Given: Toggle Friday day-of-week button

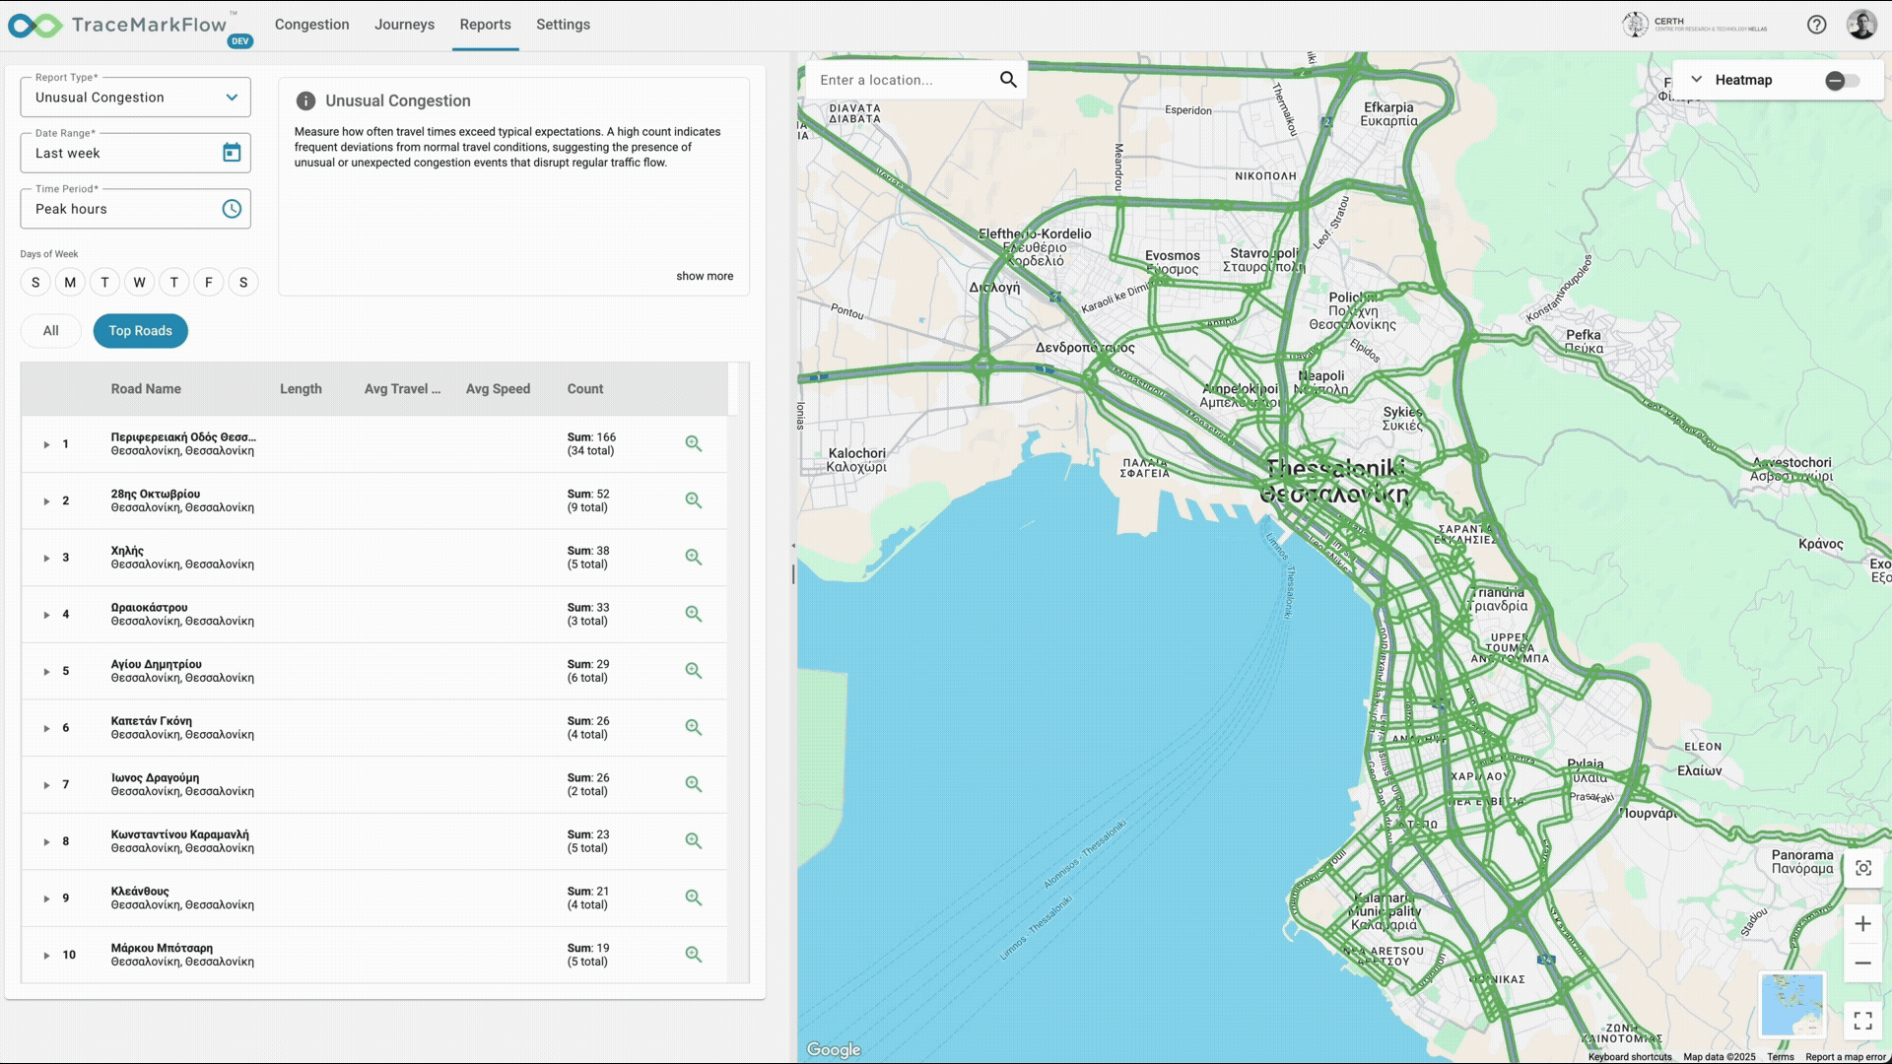Looking at the screenshot, I should [209, 283].
